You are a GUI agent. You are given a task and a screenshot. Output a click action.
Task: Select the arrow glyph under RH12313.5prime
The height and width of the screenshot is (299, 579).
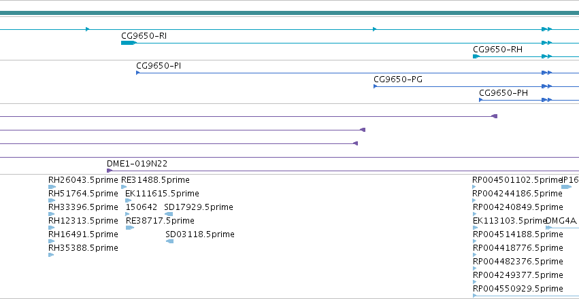(x=51, y=228)
